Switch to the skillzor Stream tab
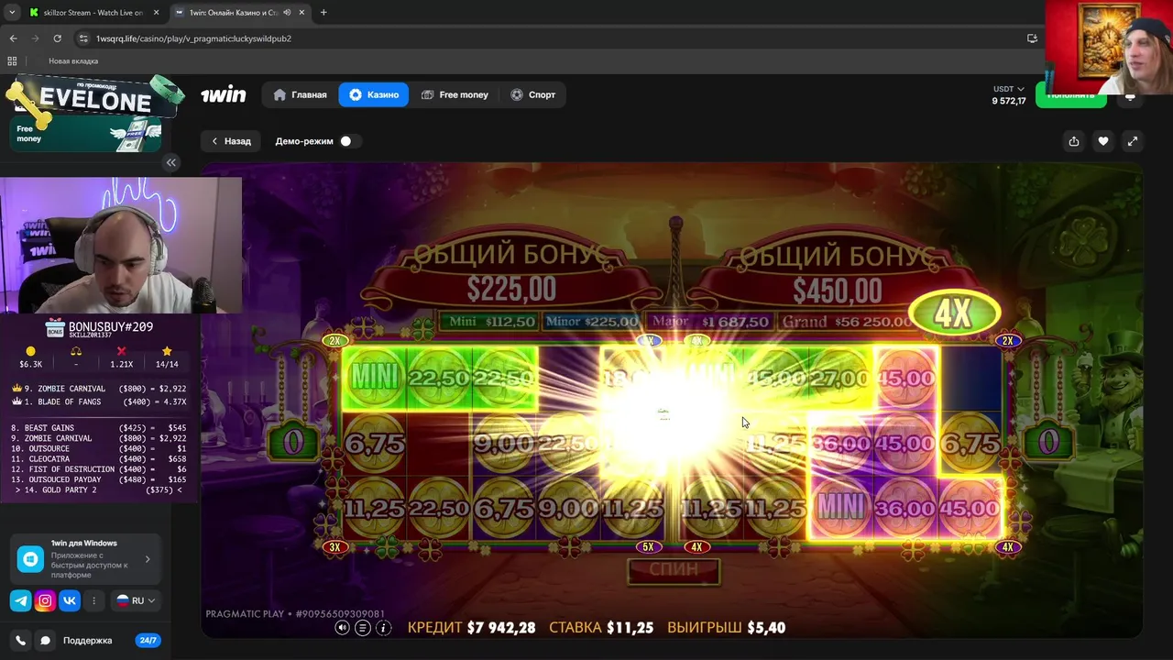The height and width of the screenshot is (660, 1173). pyautogui.click(x=93, y=13)
